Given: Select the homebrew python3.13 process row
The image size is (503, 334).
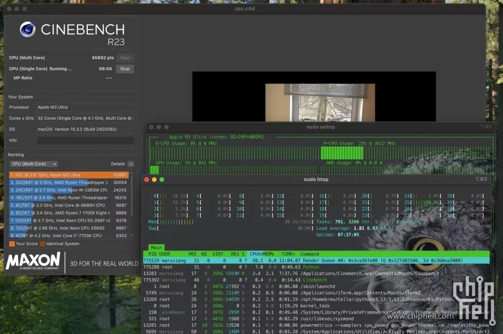Looking at the screenshot, I should [x=316, y=300].
